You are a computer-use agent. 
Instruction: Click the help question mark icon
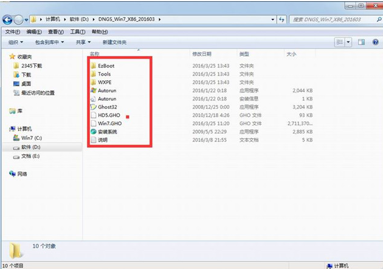click(x=374, y=43)
